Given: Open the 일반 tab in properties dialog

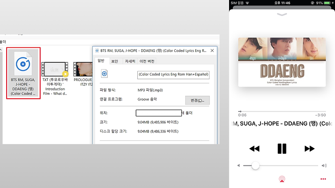Looking at the screenshot, I should coord(101,61).
